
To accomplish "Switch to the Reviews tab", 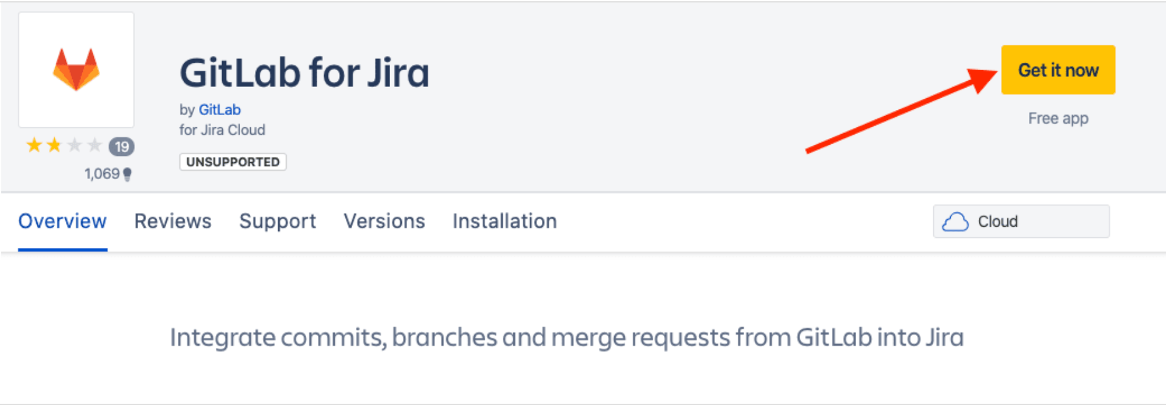I will (x=172, y=221).
